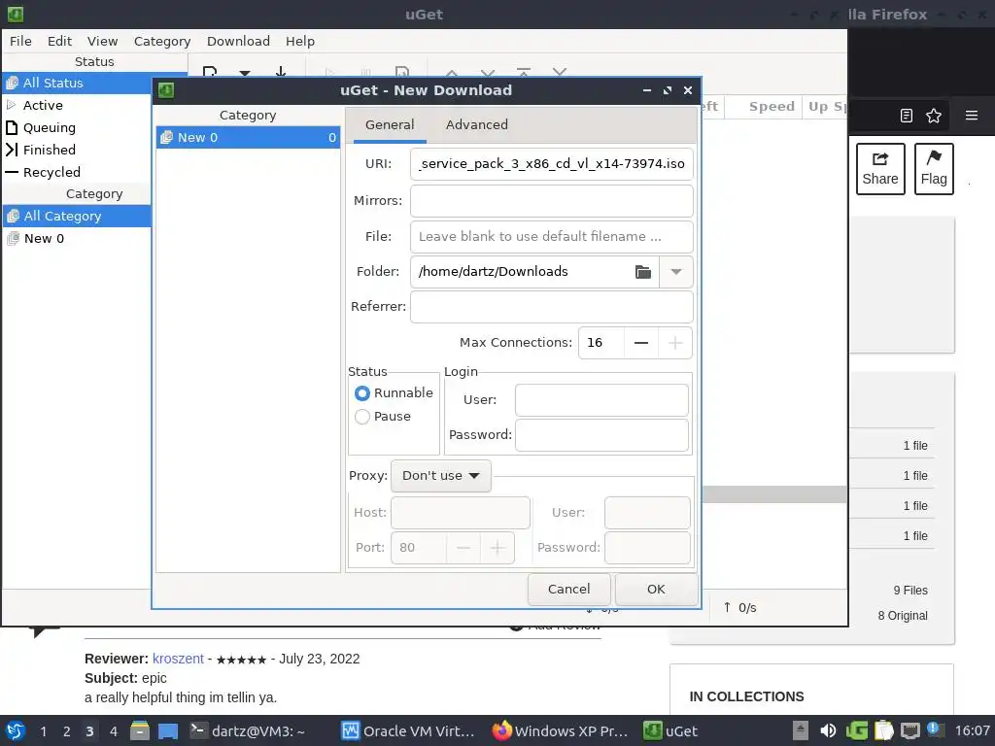Switch to the Advanced tab
995x746 pixels.
(x=476, y=125)
